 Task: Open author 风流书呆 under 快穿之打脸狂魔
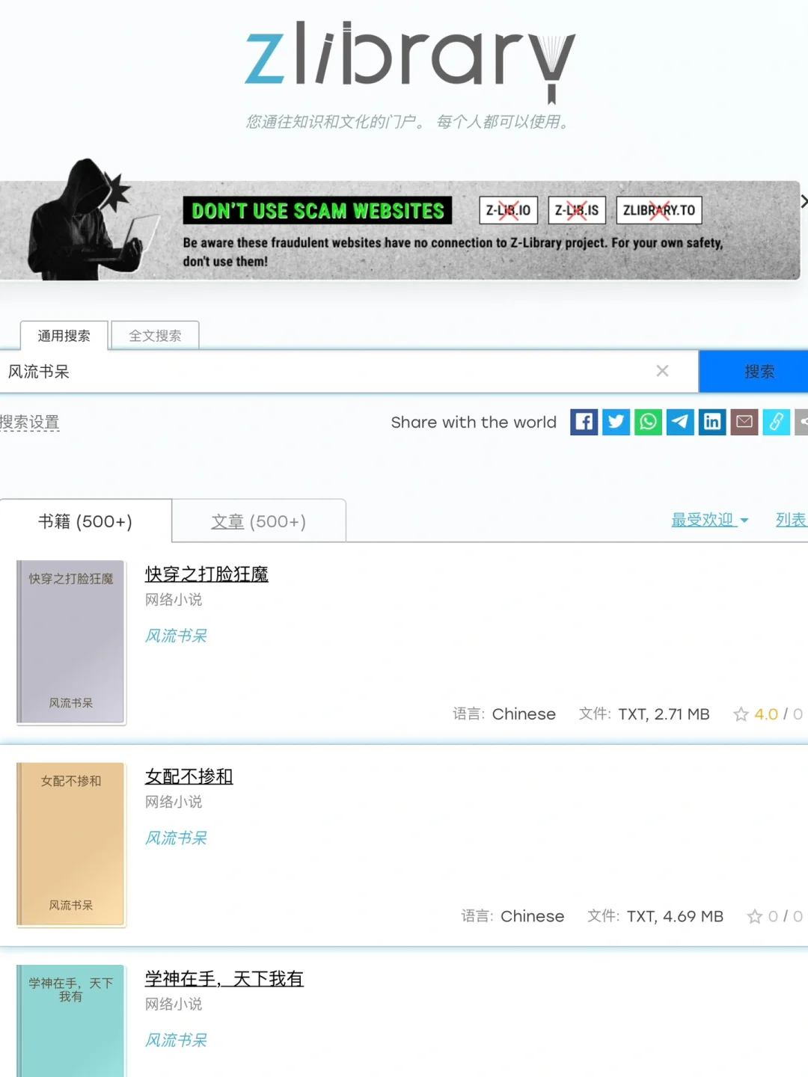[x=176, y=636]
